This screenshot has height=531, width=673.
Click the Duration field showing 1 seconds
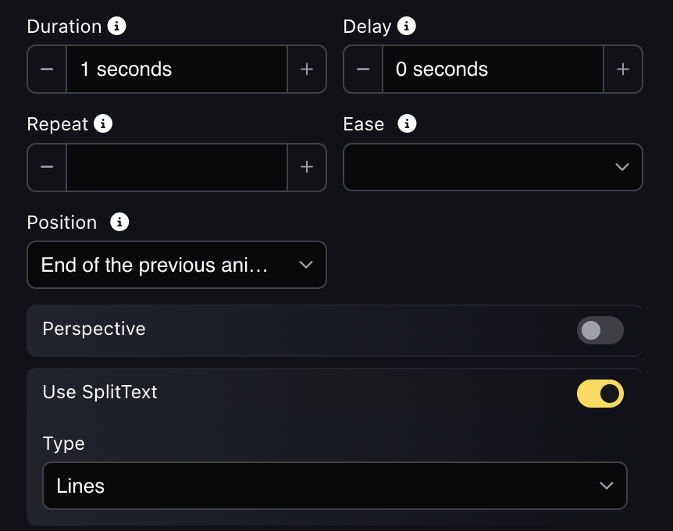(x=176, y=69)
